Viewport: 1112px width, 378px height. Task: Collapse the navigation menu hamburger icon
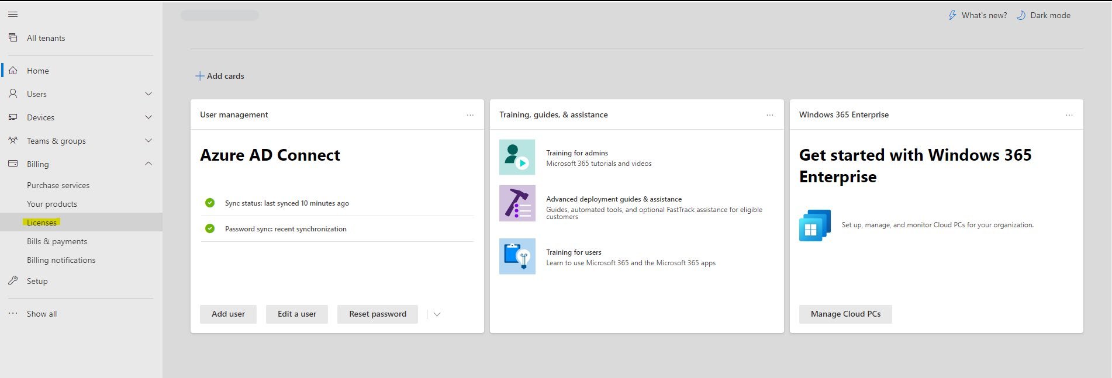click(x=13, y=14)
